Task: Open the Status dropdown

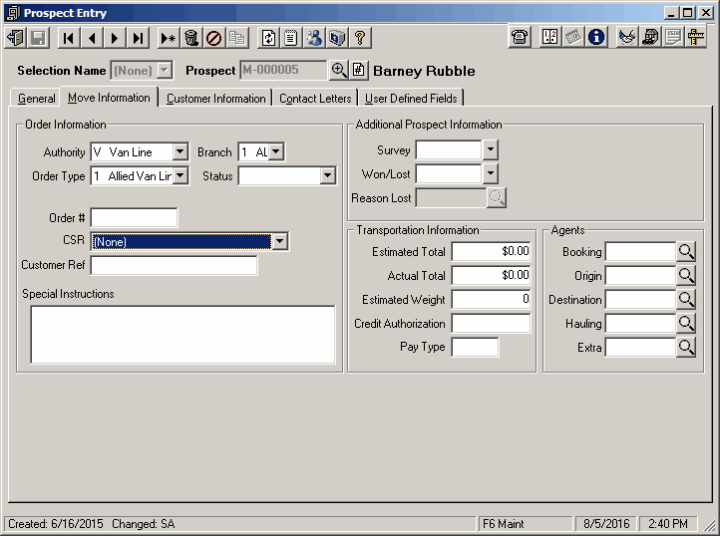Action: pos(327,175)
